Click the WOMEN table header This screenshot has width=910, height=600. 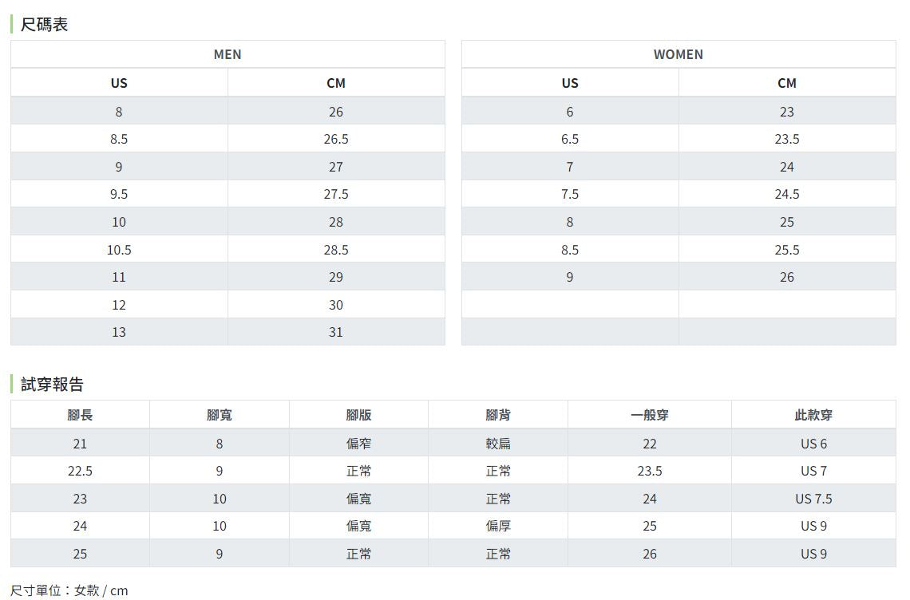tap(679, 54)
